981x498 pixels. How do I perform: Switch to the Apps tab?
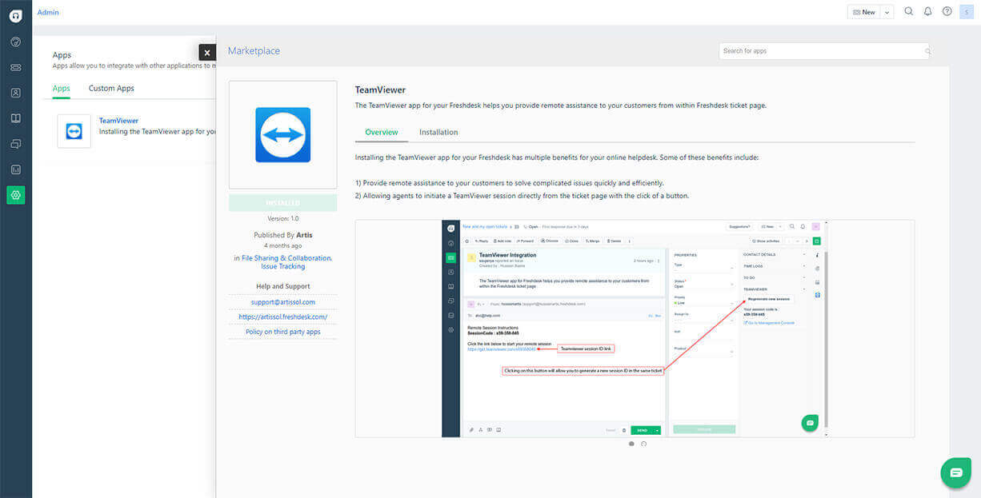click(x=62, y=89)
